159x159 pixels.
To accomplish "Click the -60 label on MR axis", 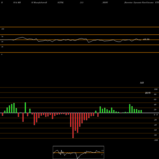I will (x=155, y=130).
